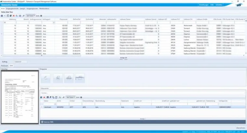Open the 'alle Daten' dropdown in top toolbar

31,15
